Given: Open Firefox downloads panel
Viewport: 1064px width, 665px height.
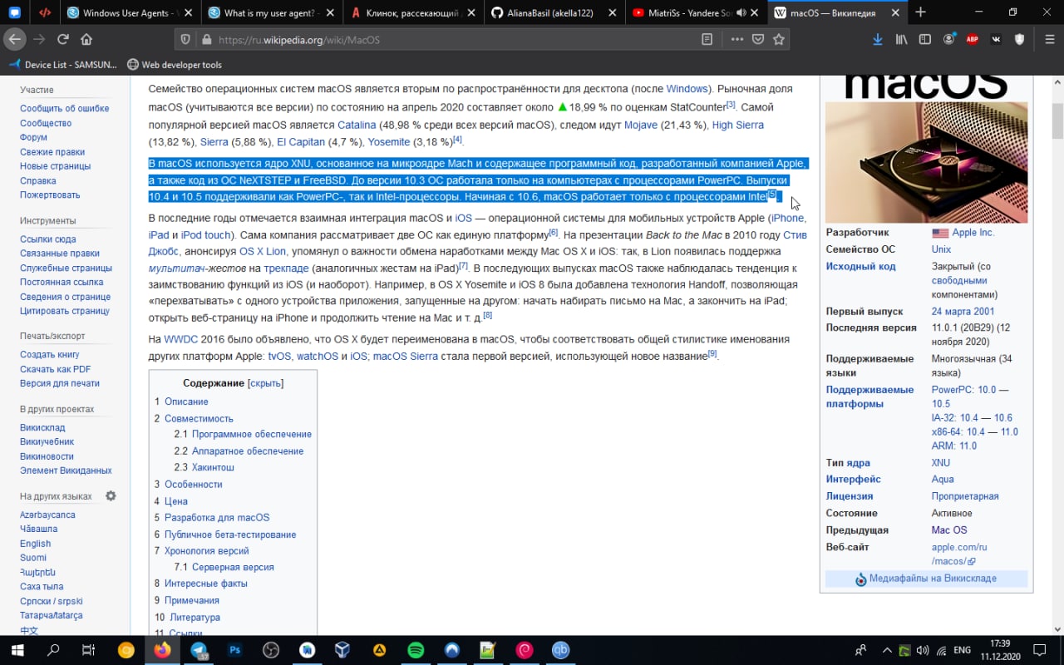Looking at the screenshot, I should point(878,39).
